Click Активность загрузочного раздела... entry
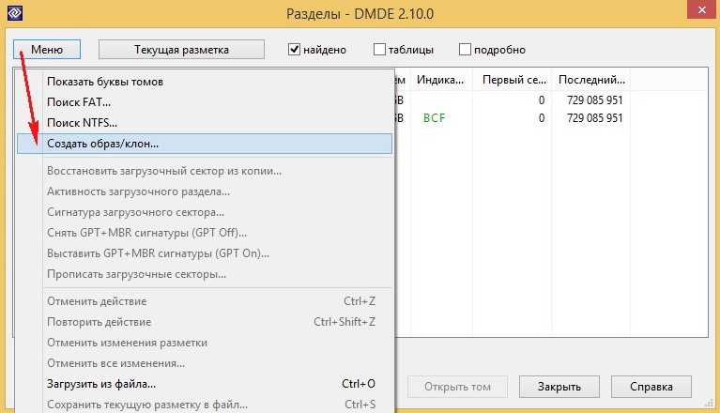This screenshot has width=720, height=413. click(x=205, y=191)
